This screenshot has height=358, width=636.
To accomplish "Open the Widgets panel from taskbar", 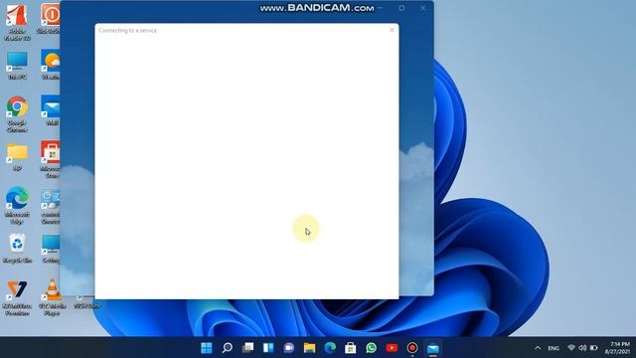I will click(268, 348).
